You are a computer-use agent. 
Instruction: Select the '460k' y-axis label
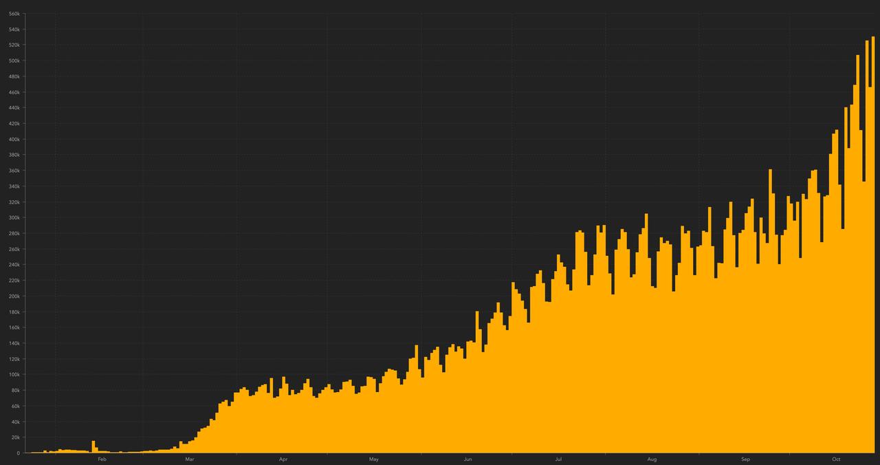click(x=14, y=92)
